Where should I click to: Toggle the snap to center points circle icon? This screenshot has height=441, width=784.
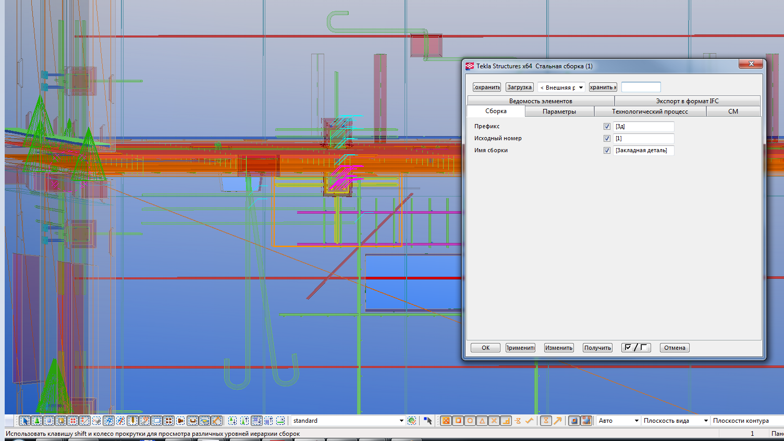(x=470, y=421)
